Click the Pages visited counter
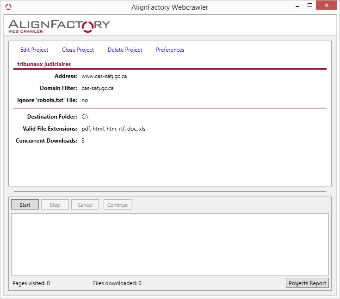Viewport: 340px width, 299px height. coord(31,283)
